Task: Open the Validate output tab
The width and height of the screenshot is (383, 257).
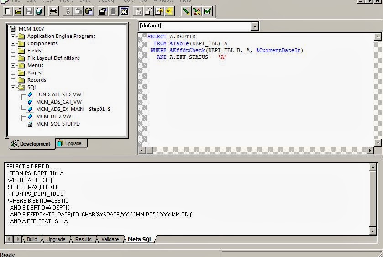Action: [110, 239]
